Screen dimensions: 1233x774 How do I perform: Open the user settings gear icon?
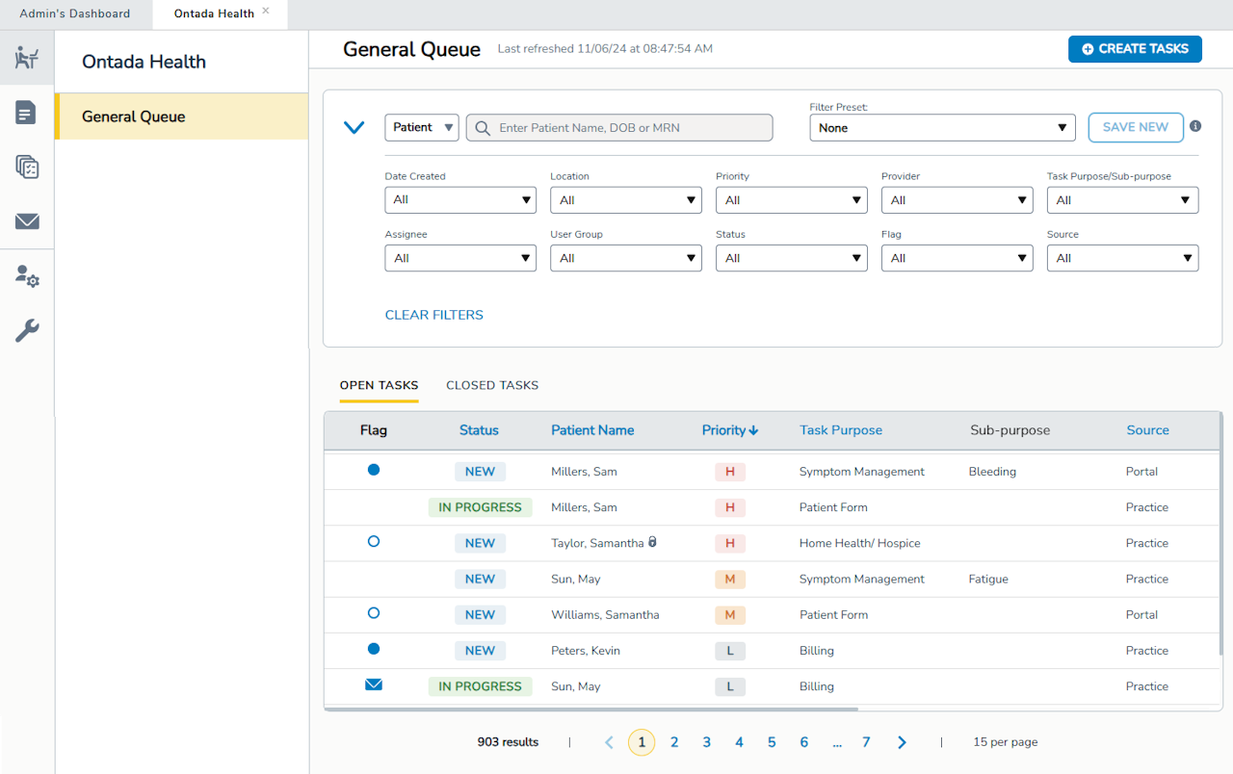pyautogui.click(x=27, y=277)
